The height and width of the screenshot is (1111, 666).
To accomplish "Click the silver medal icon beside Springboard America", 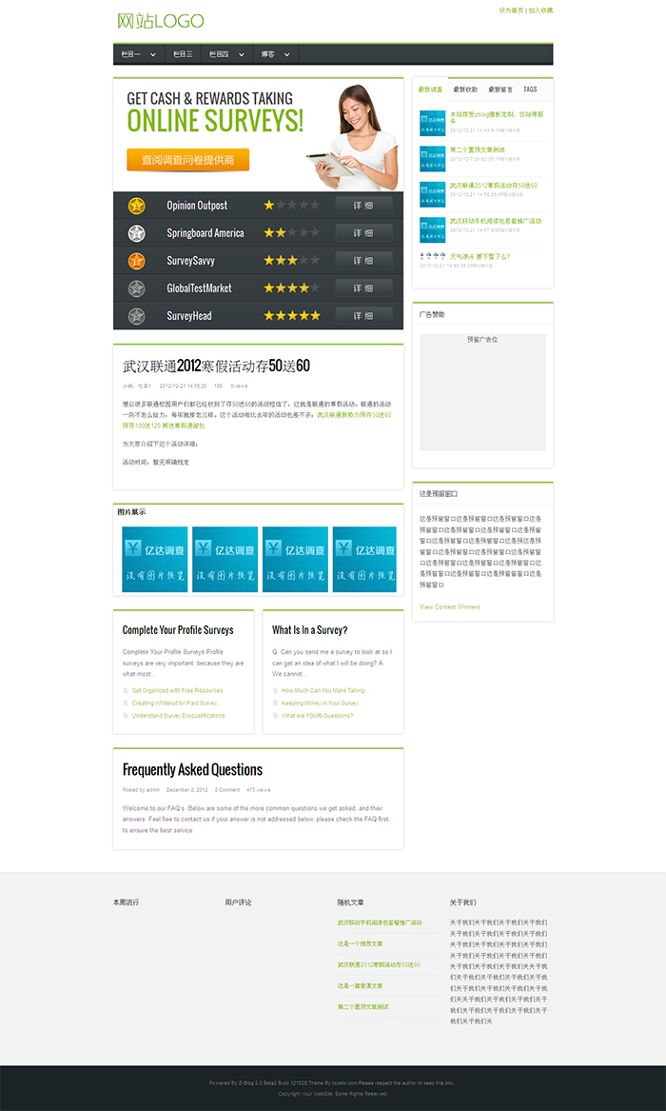I will coord(137,233).
